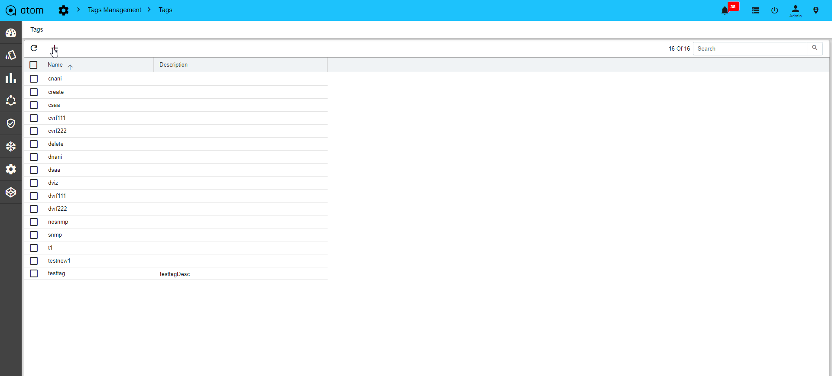Image resolution: width=832 pixels, height=376 pixels.
Task: Check the dvrf222 row checkbox
Action: click(34, 209)
